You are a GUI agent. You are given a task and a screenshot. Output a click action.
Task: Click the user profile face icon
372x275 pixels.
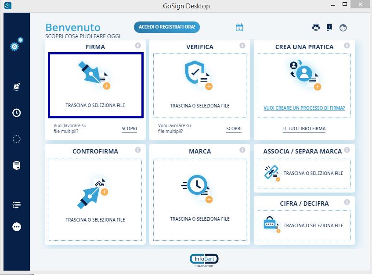[343, 27]
